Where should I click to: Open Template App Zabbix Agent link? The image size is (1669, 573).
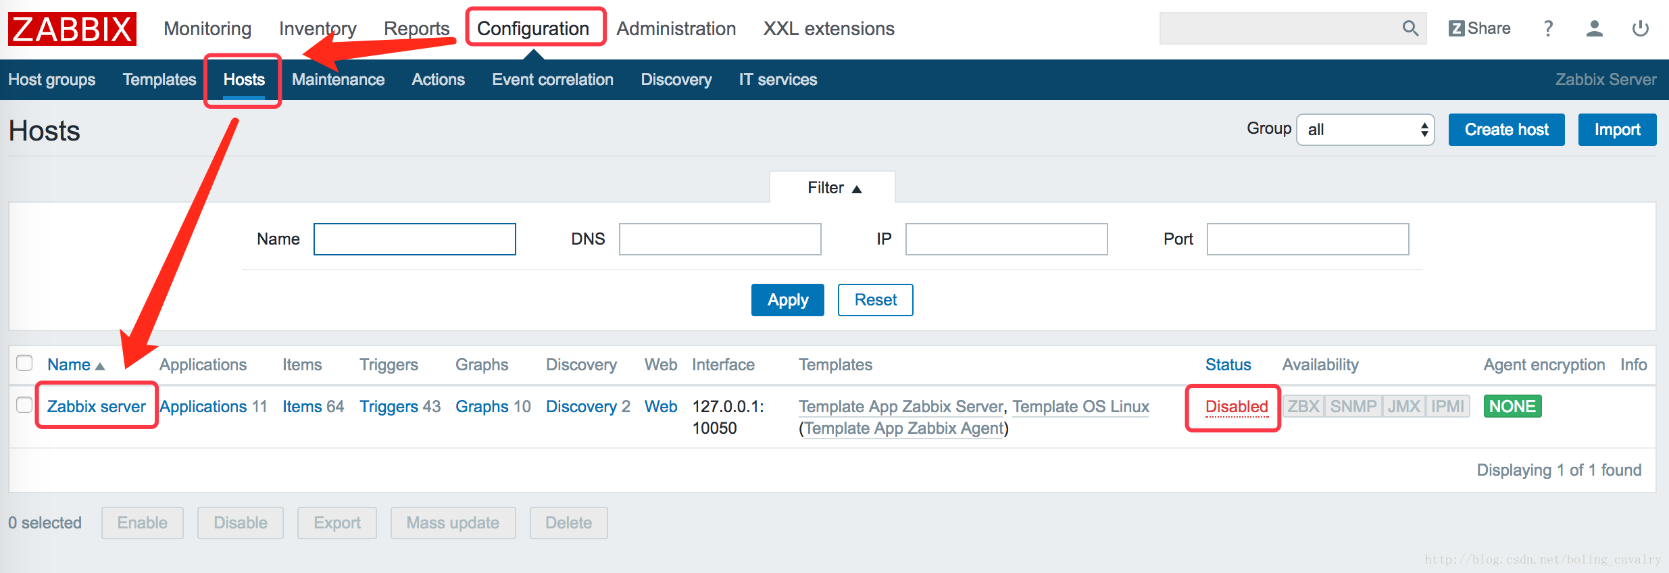[x=904, y=428]
